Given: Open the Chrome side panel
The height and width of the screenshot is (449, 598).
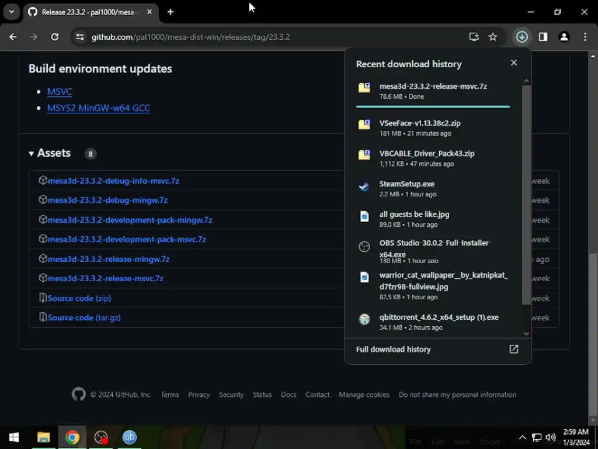Looking at the screenshot, I should [543, 37].
